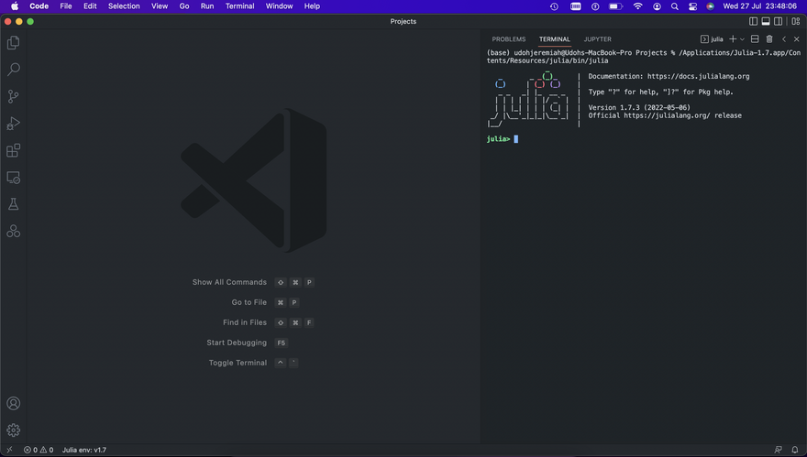Viewport: 807px width, 457px height.
Task: Open the Terminal menu in menu bar
Action: pos(239,6)
